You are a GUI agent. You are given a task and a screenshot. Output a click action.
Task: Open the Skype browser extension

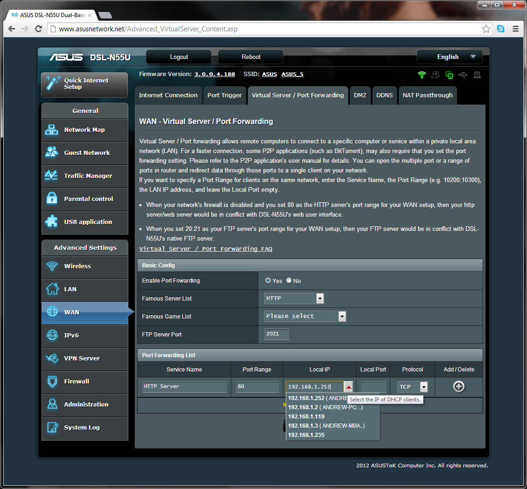click(501, 29)
